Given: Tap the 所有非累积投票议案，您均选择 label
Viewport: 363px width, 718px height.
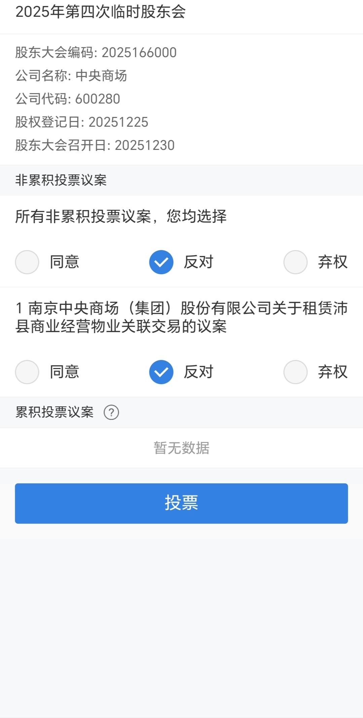Looking at the screenshot, I should pos(121,216).
